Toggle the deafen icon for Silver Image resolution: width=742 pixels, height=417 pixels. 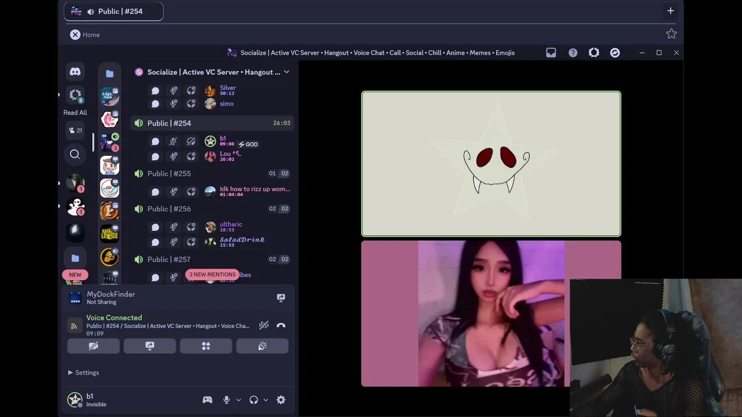191,91
